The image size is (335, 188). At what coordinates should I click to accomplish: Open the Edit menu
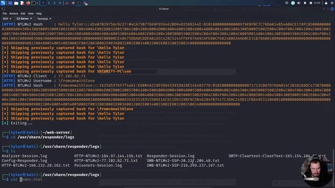click(x=23, y=14)
